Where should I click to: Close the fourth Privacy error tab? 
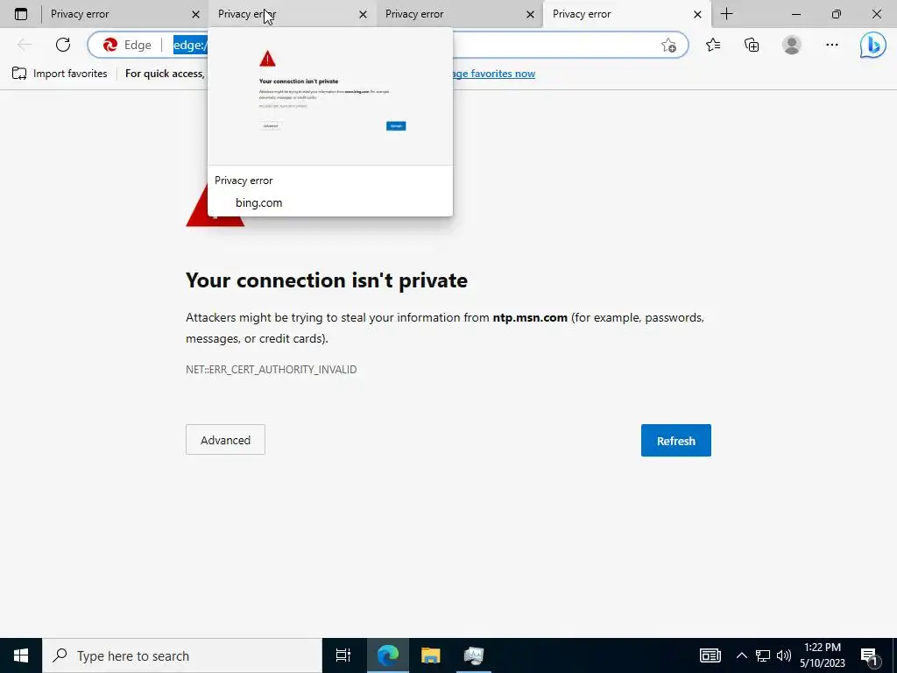[x=697, y=14]
